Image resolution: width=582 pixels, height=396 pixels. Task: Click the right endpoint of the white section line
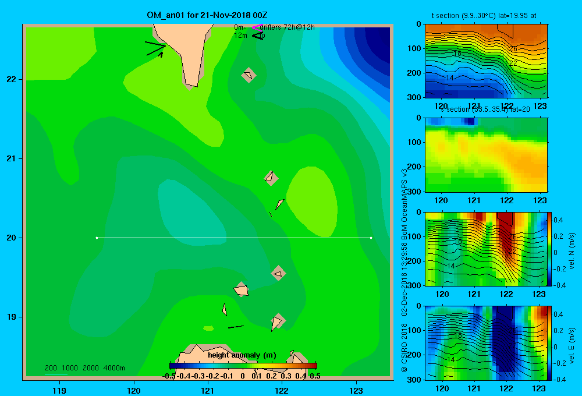pyautogui.click(x=371, y=238)
